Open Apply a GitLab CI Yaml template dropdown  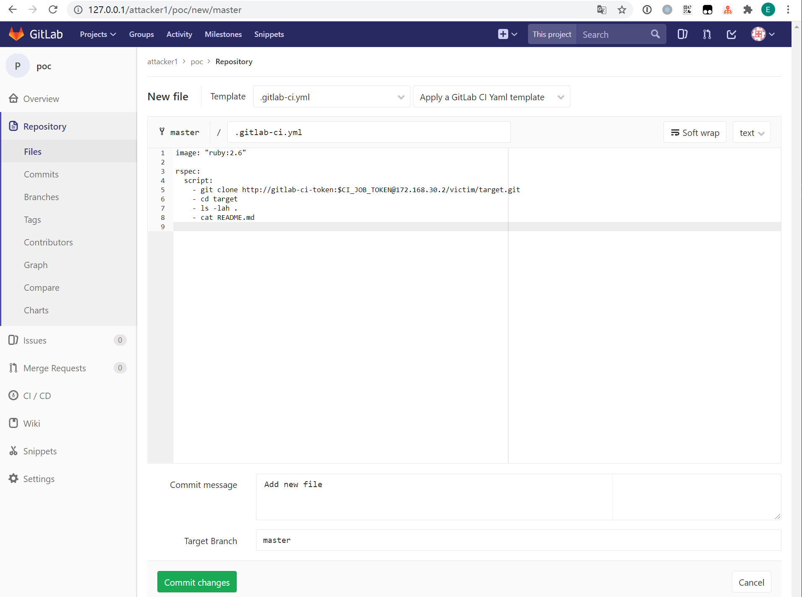coord(491,97)
